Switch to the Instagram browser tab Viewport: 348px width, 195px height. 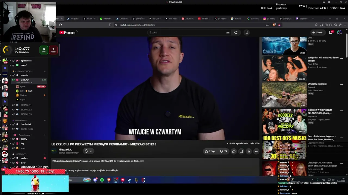click(x=269, y=19)
